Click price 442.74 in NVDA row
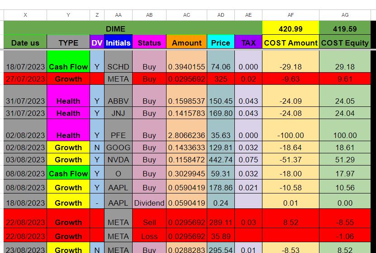Viewport: 376px width, 253px height. 221,159
